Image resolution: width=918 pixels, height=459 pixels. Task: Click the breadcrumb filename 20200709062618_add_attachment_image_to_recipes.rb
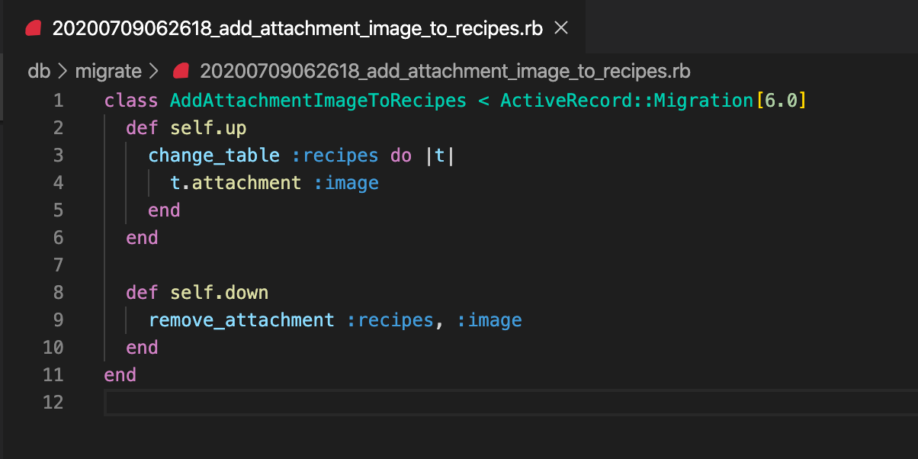[x=445, y=72]
